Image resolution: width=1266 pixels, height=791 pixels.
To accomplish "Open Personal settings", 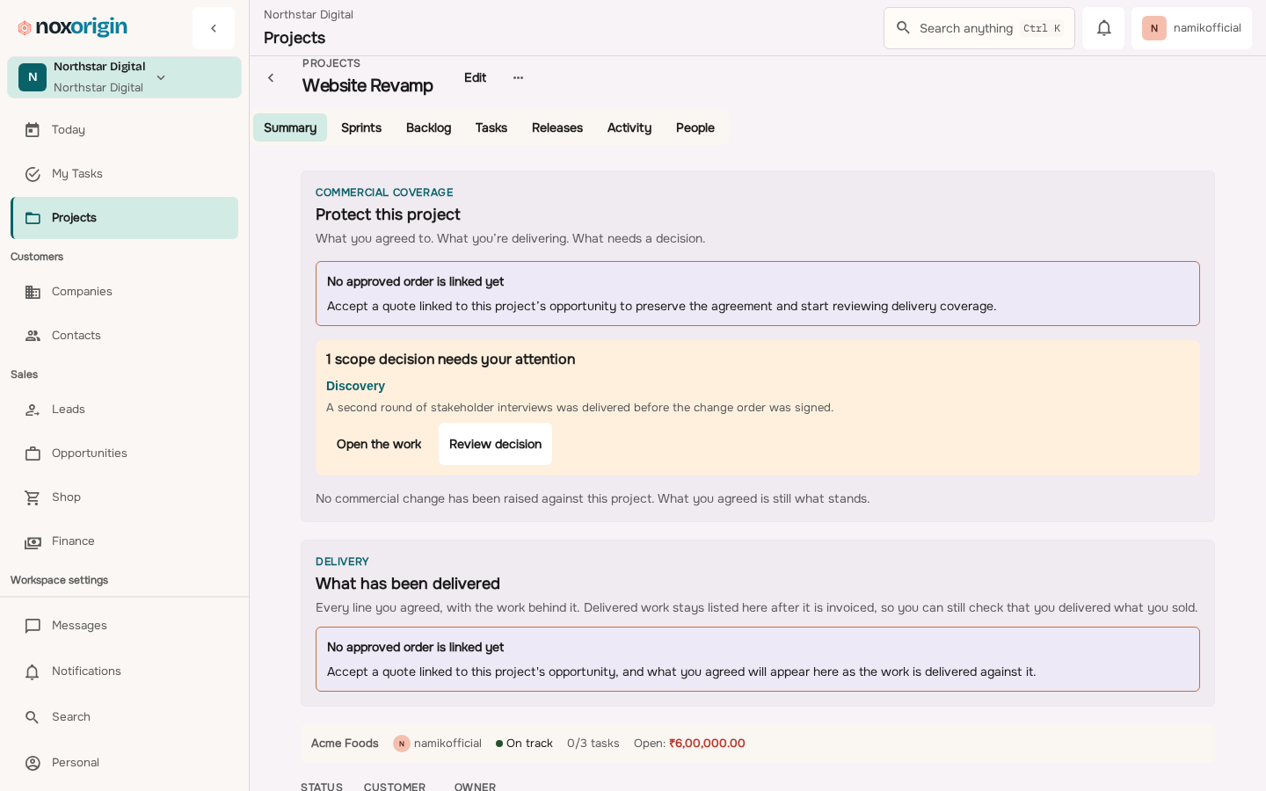I will pos(124,763).
